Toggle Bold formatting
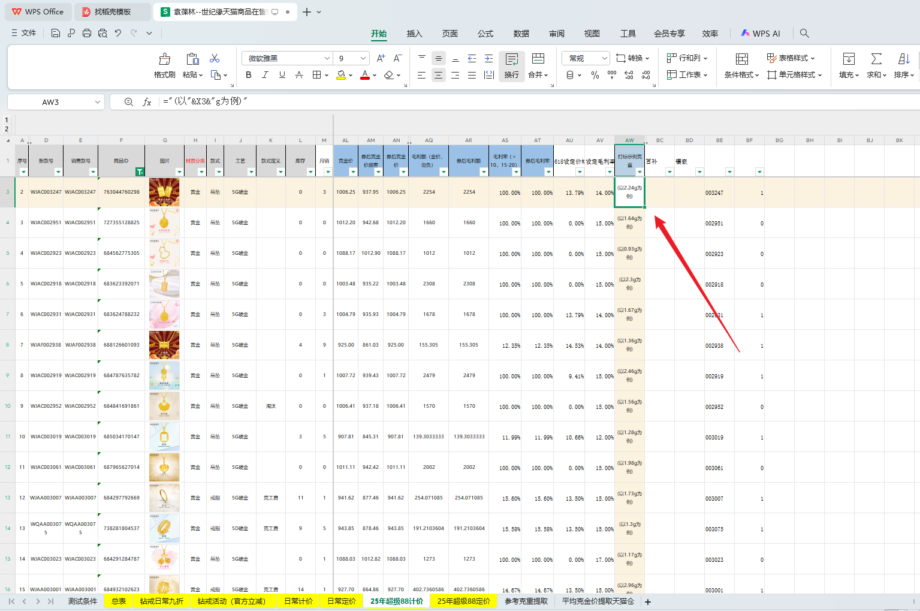920x611 pixels. click(x=249, y=75)
